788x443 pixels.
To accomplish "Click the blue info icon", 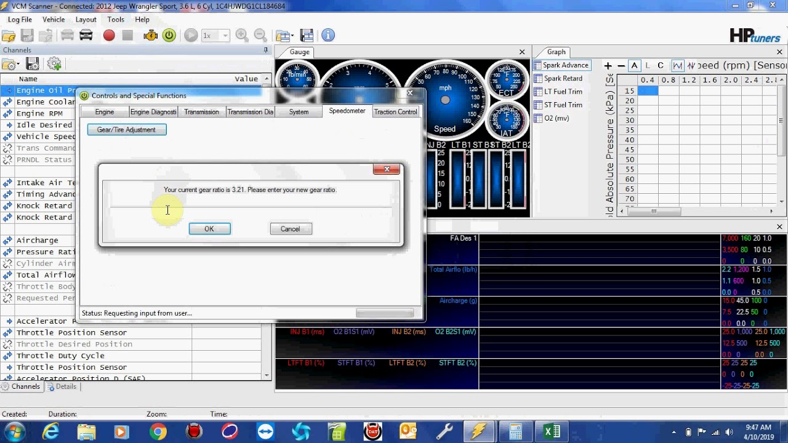I will 328,36.
